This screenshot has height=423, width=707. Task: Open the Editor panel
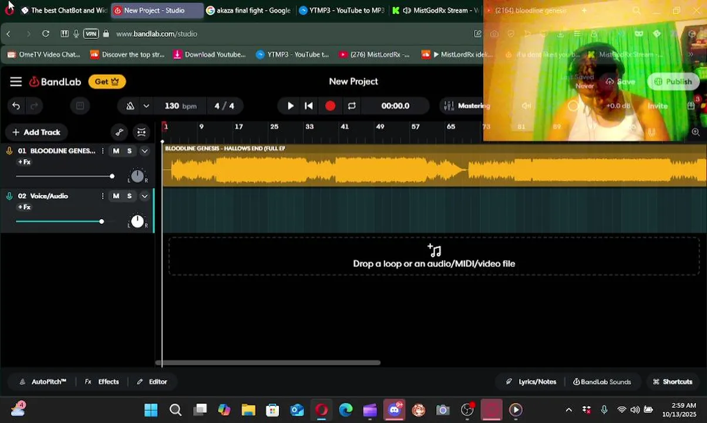click(x=152, y=382)
